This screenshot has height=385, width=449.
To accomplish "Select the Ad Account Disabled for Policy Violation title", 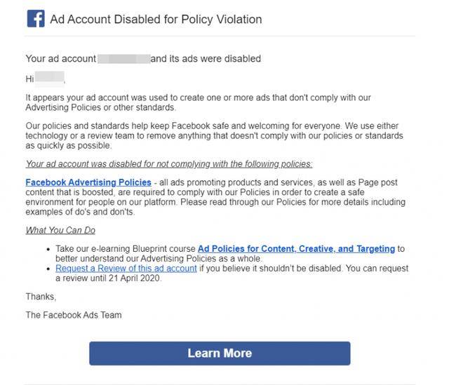I will click(x=156, y=20).
